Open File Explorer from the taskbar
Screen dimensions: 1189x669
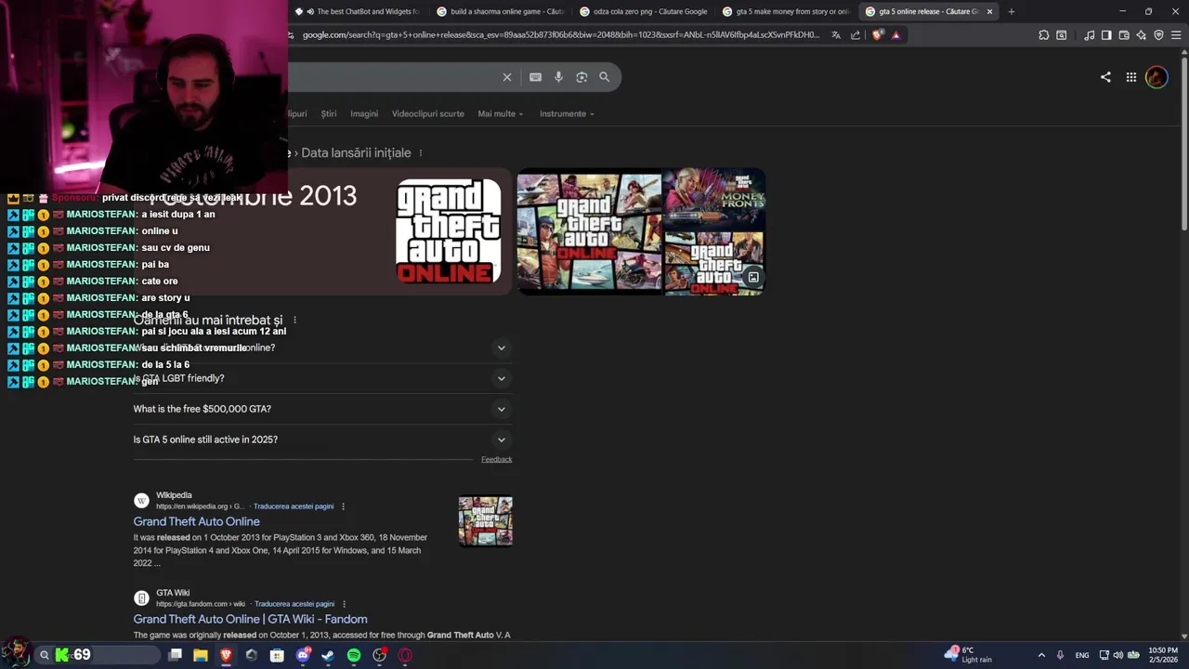[201, 655]
